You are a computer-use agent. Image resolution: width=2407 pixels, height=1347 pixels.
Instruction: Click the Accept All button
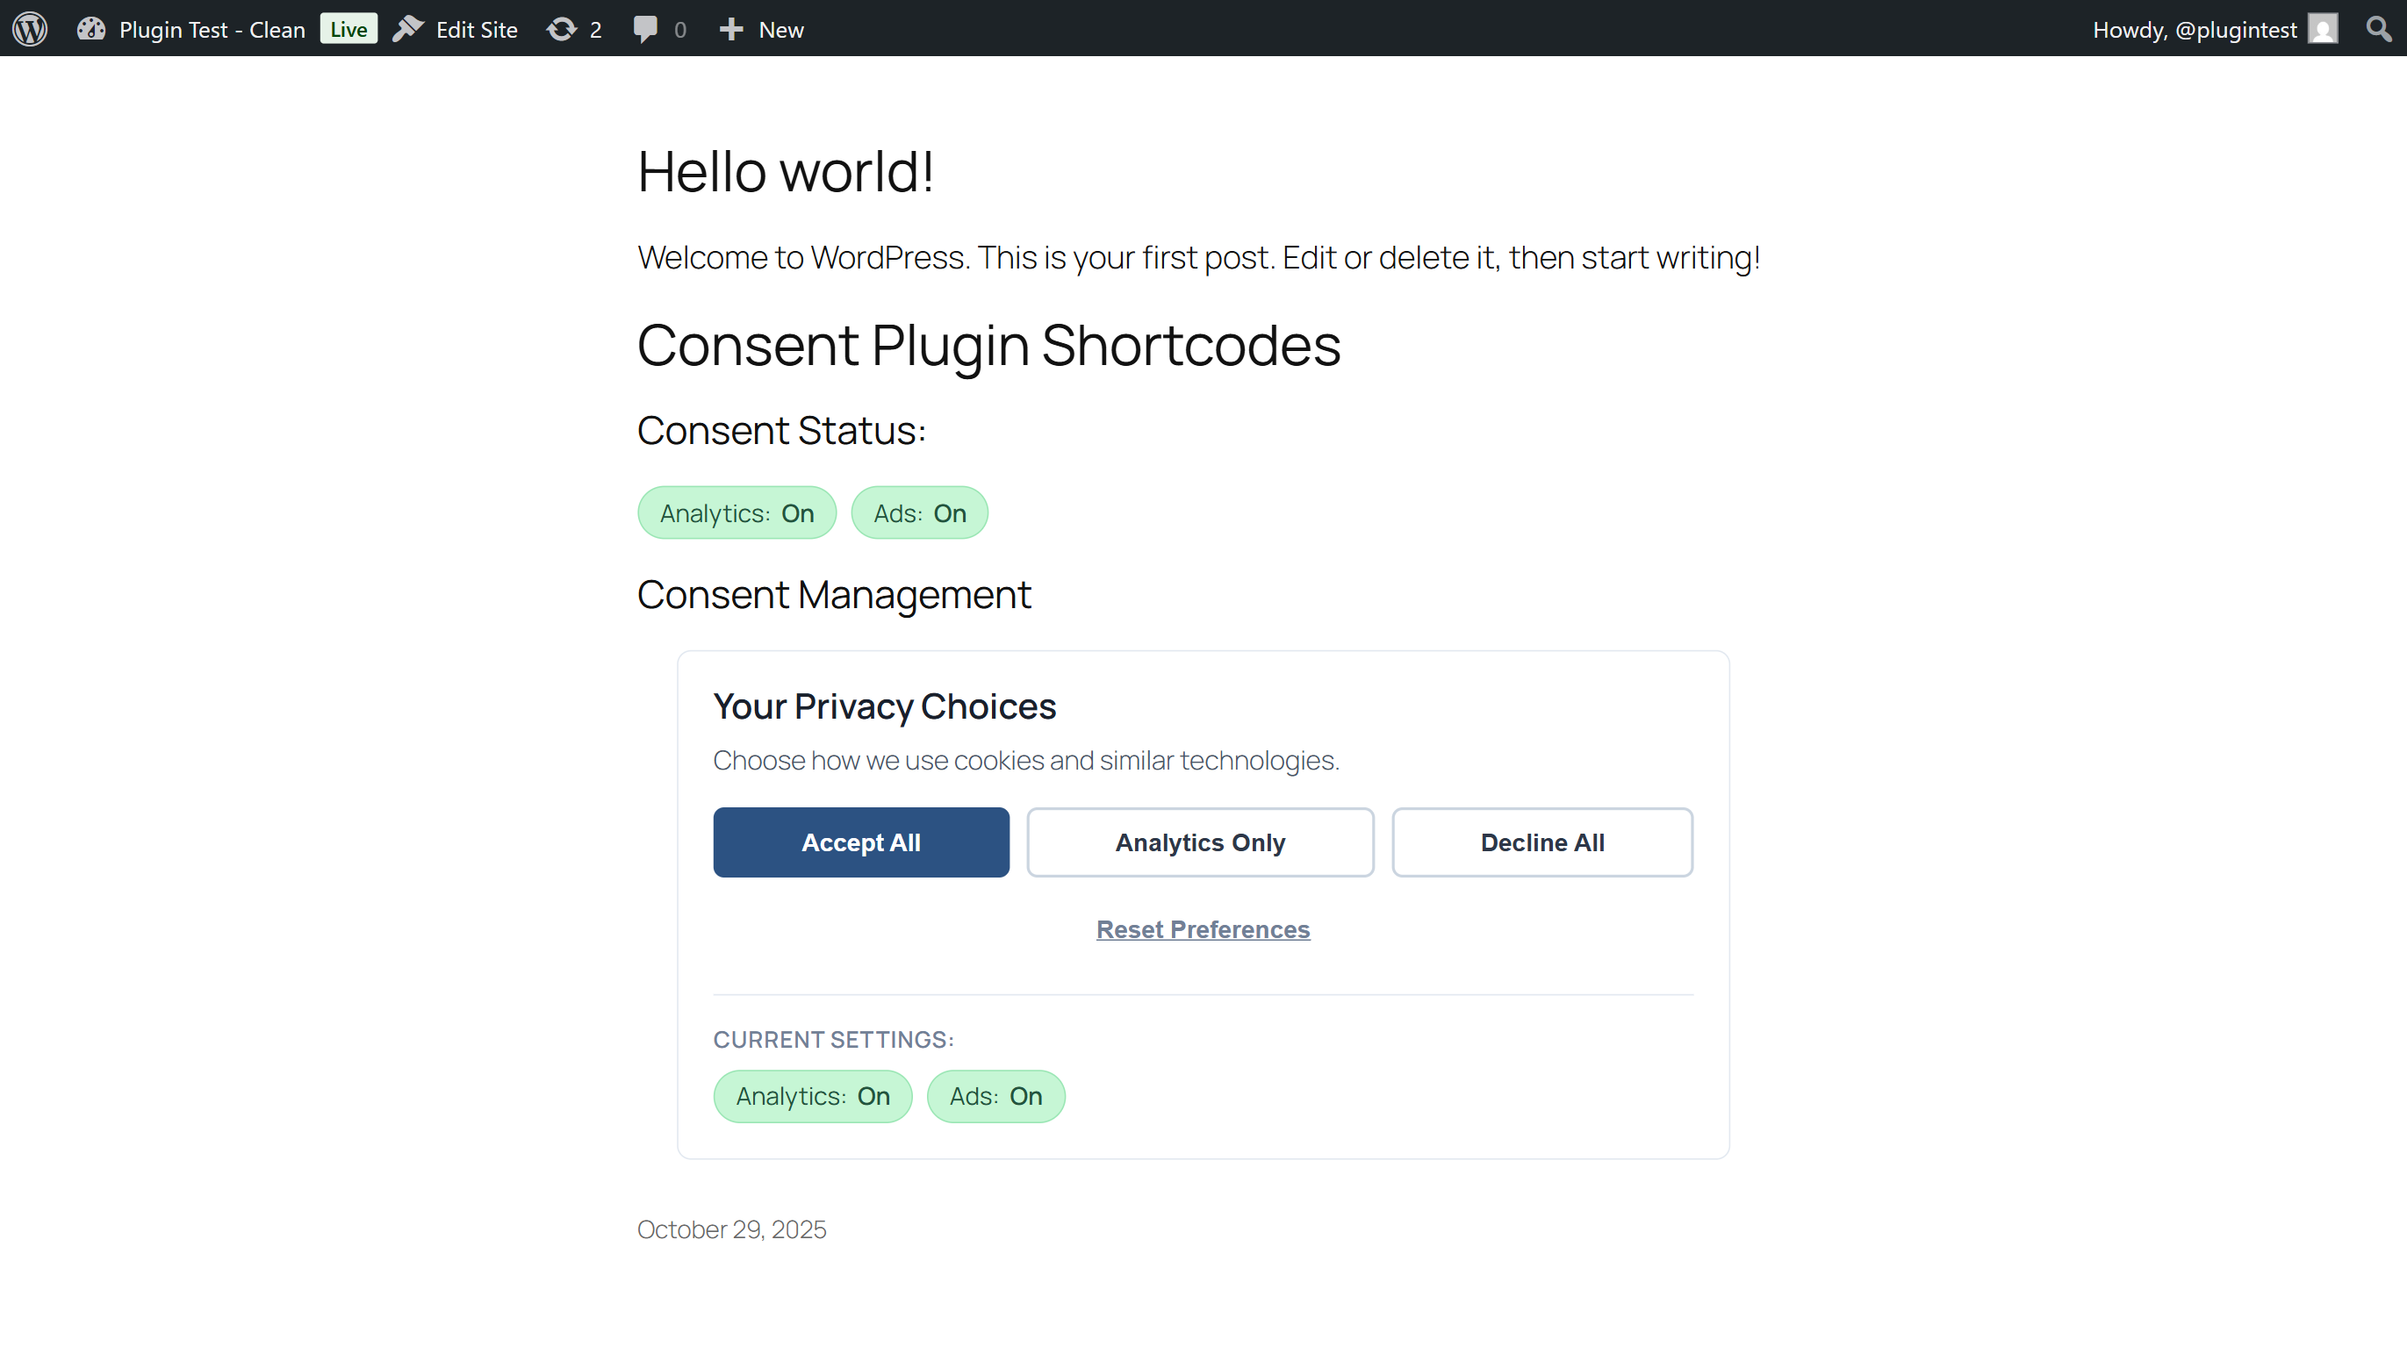(x=860, y=842)
